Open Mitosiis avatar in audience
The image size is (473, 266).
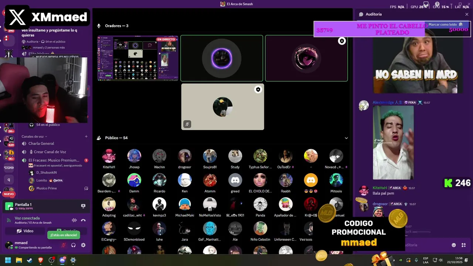tap(336, 180)
